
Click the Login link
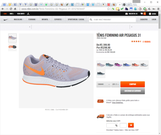154,19
